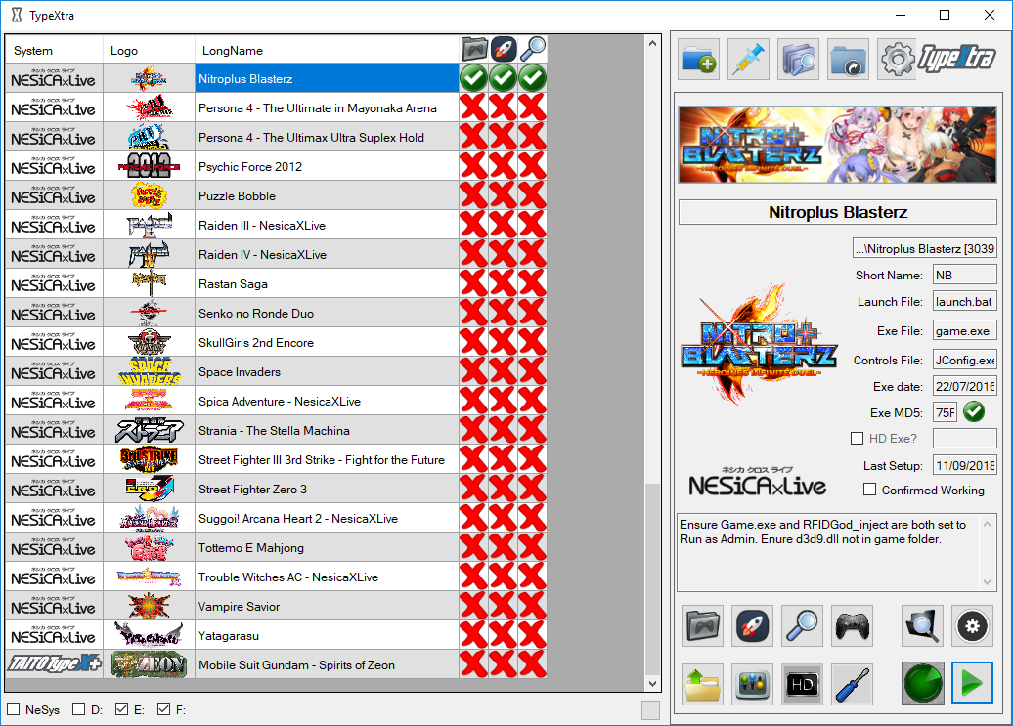Select the Vampire Savior row

[x=327, y=607]
